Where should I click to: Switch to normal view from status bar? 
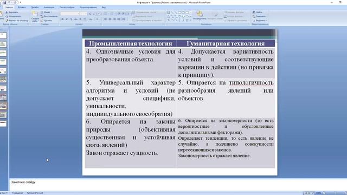305,193
